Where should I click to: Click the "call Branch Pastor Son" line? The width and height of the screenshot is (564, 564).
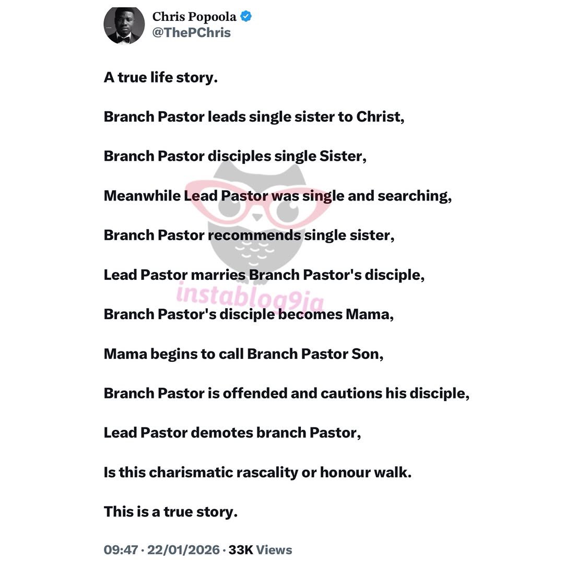[x=243, y=354]
